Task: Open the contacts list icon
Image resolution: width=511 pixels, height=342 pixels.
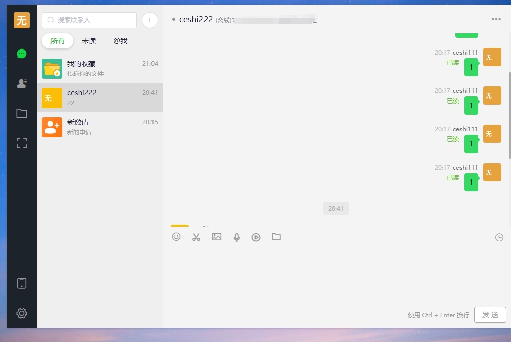Action: [22, 83]
